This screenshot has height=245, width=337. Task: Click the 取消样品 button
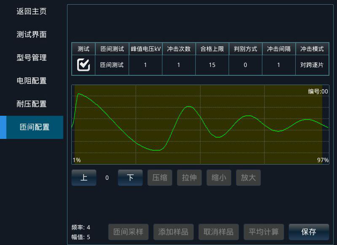click(x=218, y=232)
